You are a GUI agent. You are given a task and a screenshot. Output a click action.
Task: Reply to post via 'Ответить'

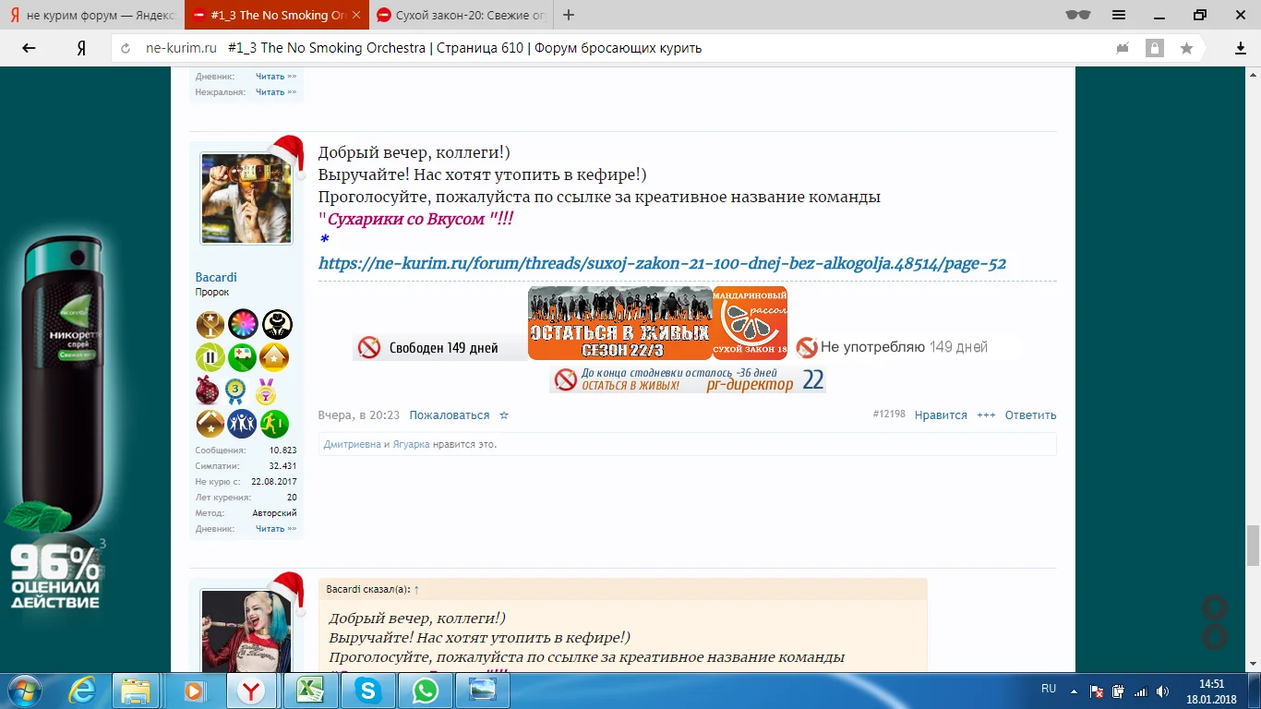coord(1031,415)
